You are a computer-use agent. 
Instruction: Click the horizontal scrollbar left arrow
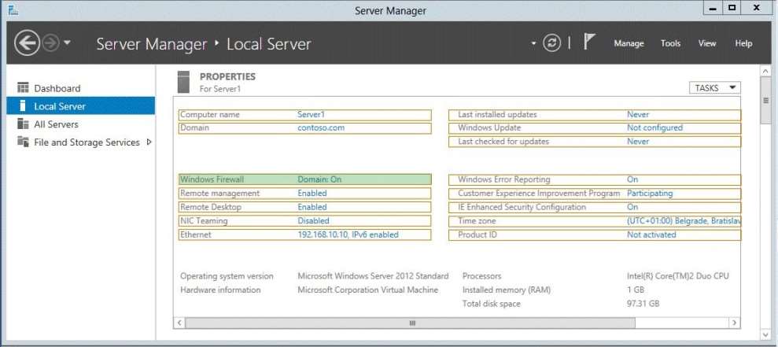coord(179,323)
